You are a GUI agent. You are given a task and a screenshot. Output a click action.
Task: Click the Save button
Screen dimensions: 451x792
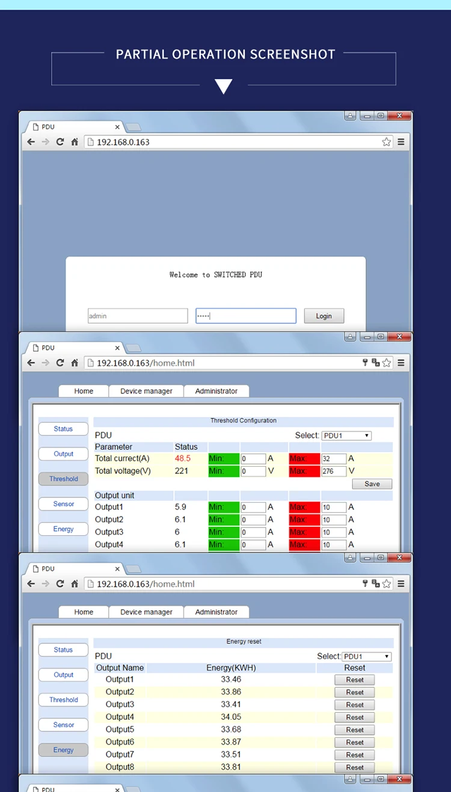coord(372,484)
